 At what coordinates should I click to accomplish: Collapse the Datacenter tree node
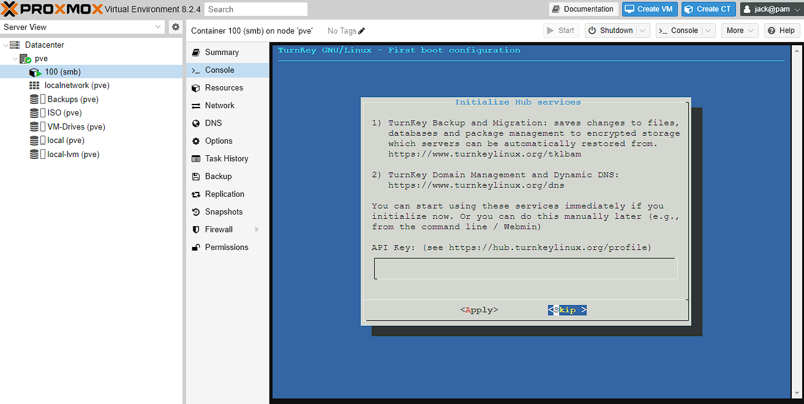[6, 45]
